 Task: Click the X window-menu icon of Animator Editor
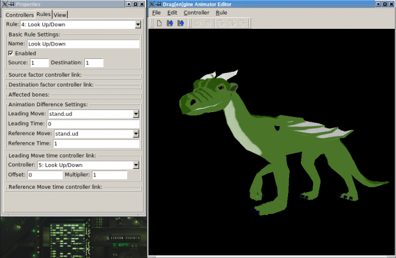[x=151, y=4]
